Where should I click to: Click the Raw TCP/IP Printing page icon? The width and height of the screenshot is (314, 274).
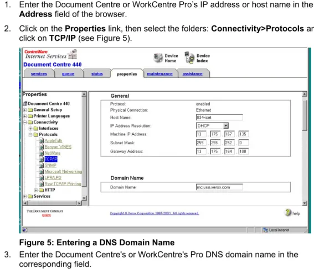click(41, 184)
